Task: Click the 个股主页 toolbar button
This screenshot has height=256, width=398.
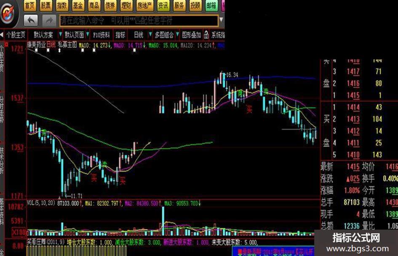Action: pyautogui.click(x=16, y=35)
